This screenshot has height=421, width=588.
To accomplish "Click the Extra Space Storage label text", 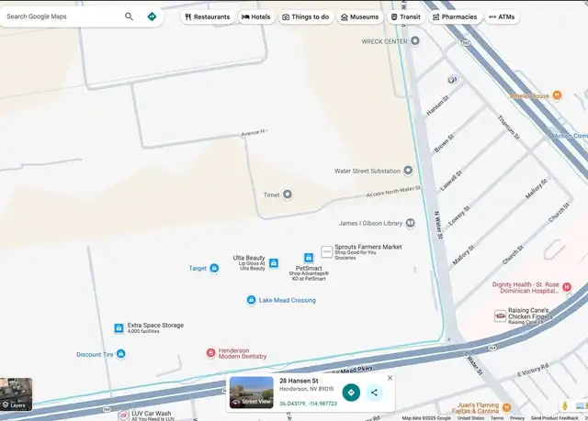I will coord(155,326).
